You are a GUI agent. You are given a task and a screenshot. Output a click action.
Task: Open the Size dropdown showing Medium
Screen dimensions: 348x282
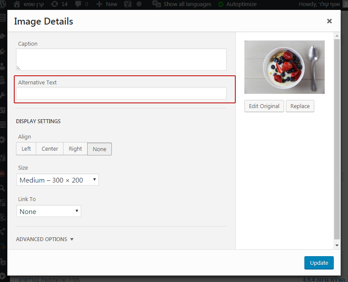[57, 180]
